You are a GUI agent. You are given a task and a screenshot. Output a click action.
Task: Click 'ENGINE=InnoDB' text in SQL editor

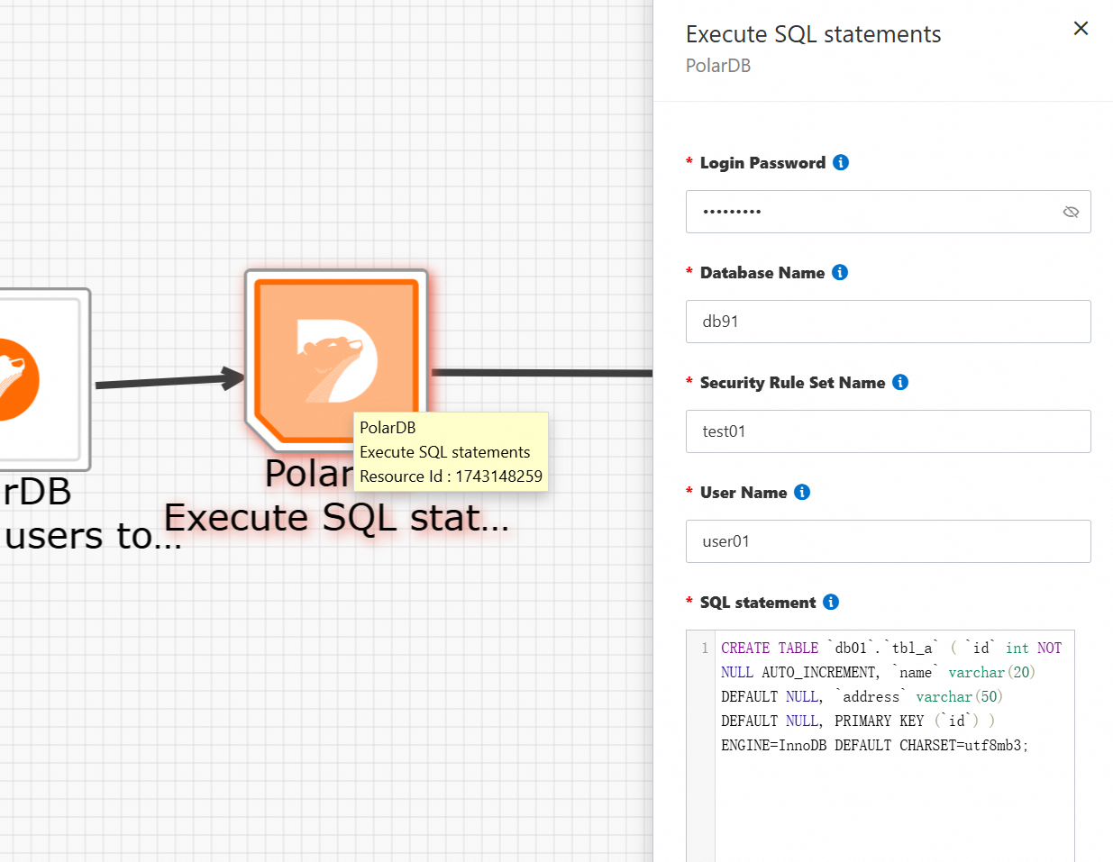coord(773,745)
